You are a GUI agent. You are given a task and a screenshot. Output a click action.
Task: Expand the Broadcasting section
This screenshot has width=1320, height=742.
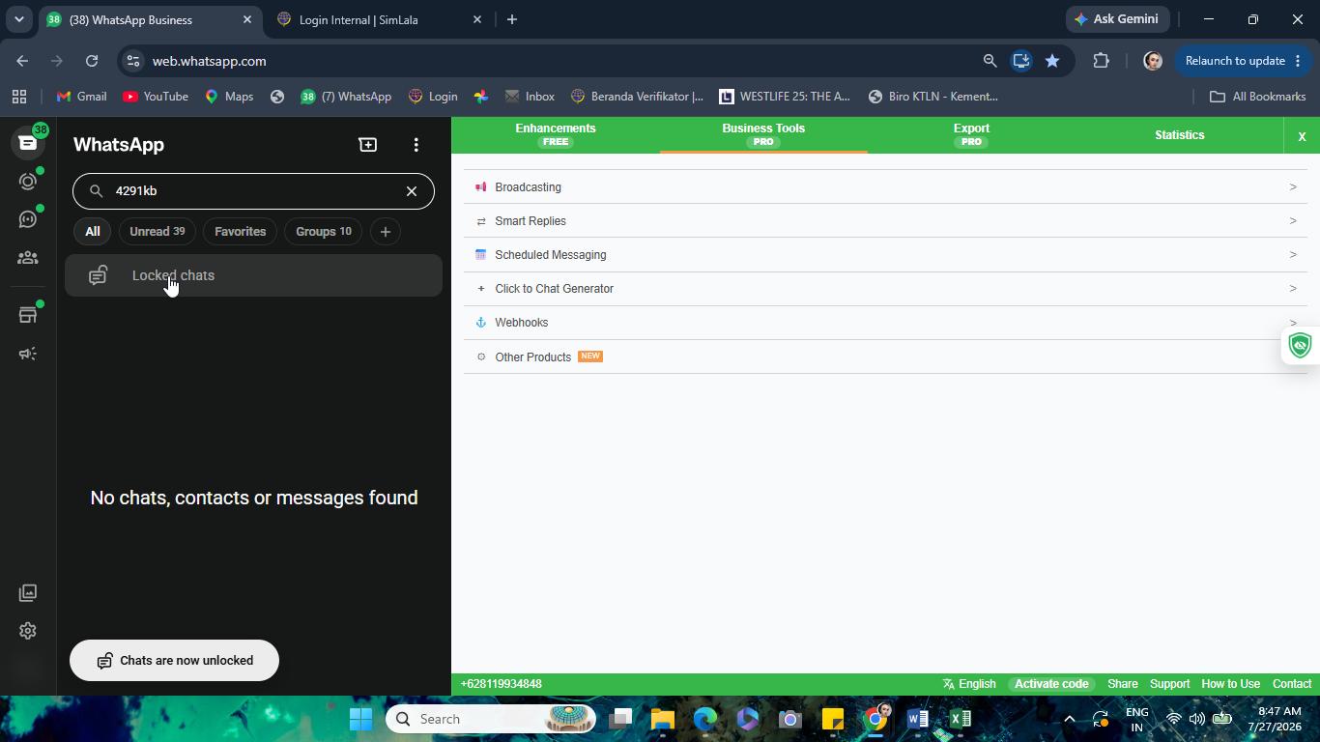[x=885, y=187]
